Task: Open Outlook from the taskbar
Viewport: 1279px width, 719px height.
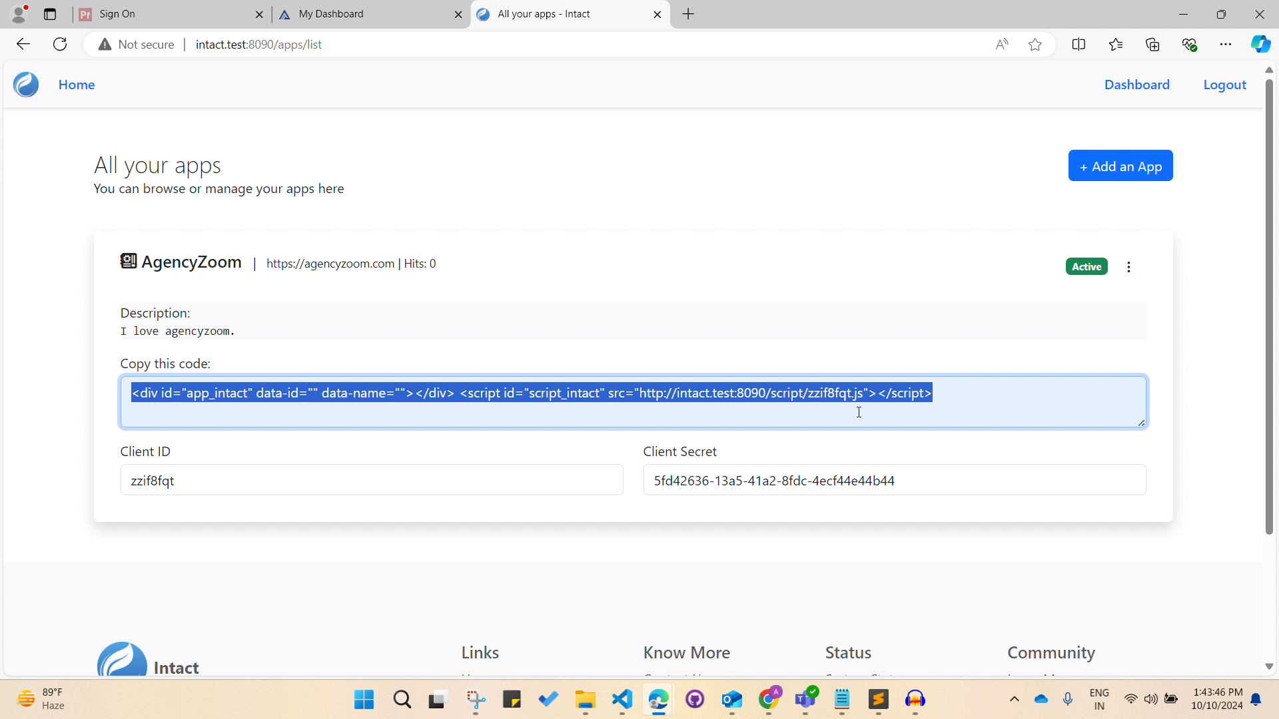Action: tap(732, 700)
